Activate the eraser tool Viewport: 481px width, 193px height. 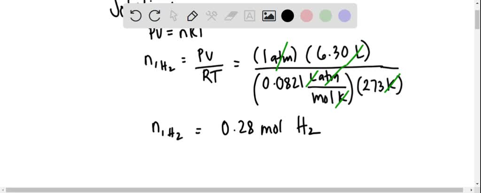point(231,16)
